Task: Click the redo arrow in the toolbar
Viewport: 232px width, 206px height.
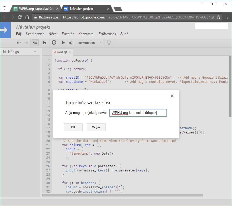Action: pyautogui.click(x=26, y=43)
